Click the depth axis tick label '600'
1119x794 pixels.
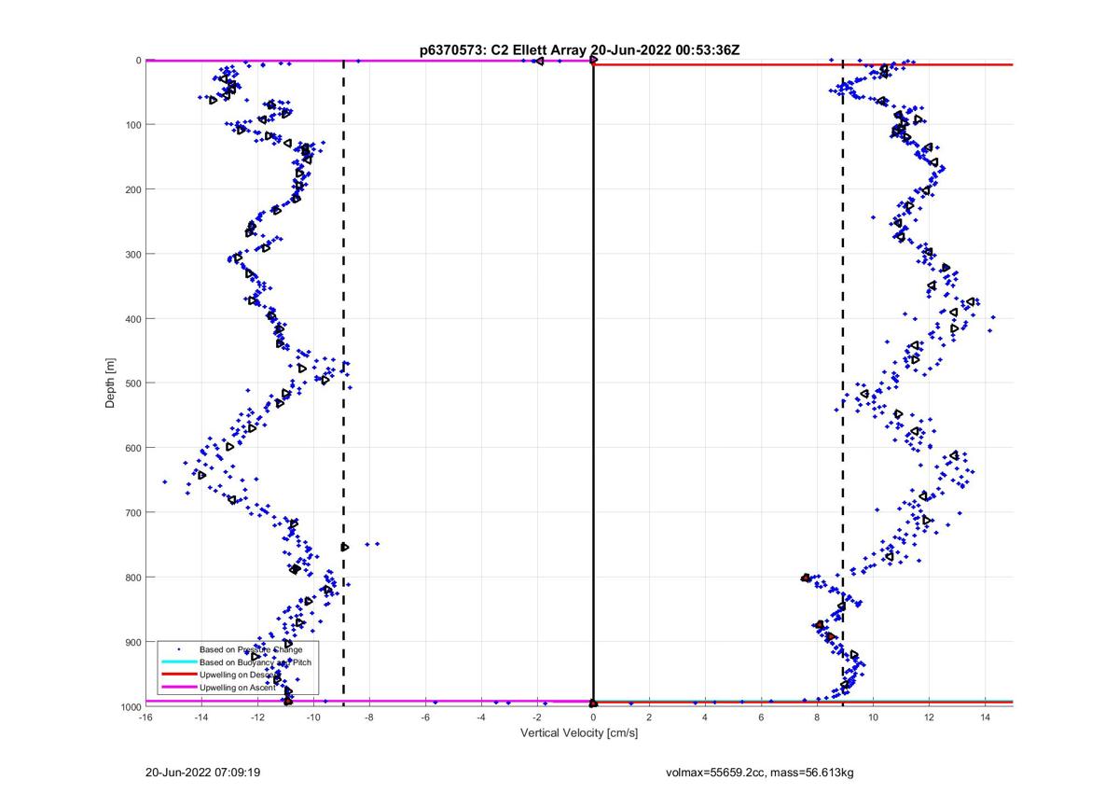point(132,448)
